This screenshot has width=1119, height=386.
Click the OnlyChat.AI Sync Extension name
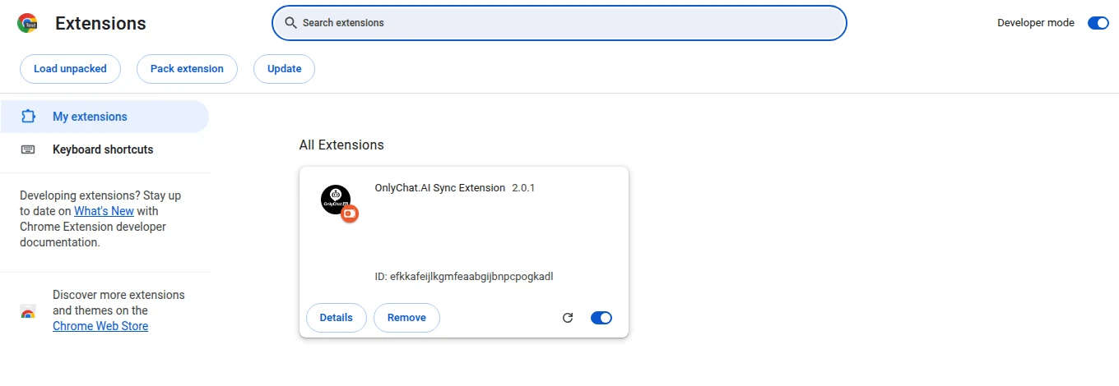point(440,188)
